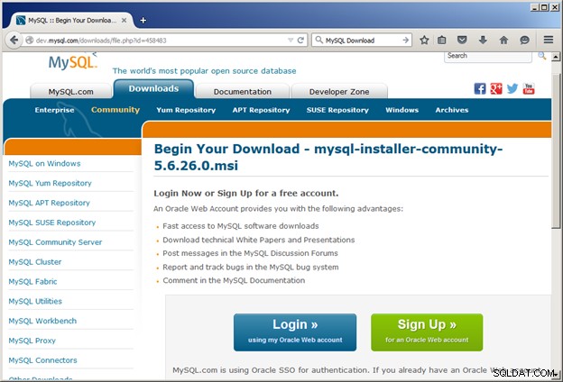Select the Downloads tab

[x=153, y=89]
